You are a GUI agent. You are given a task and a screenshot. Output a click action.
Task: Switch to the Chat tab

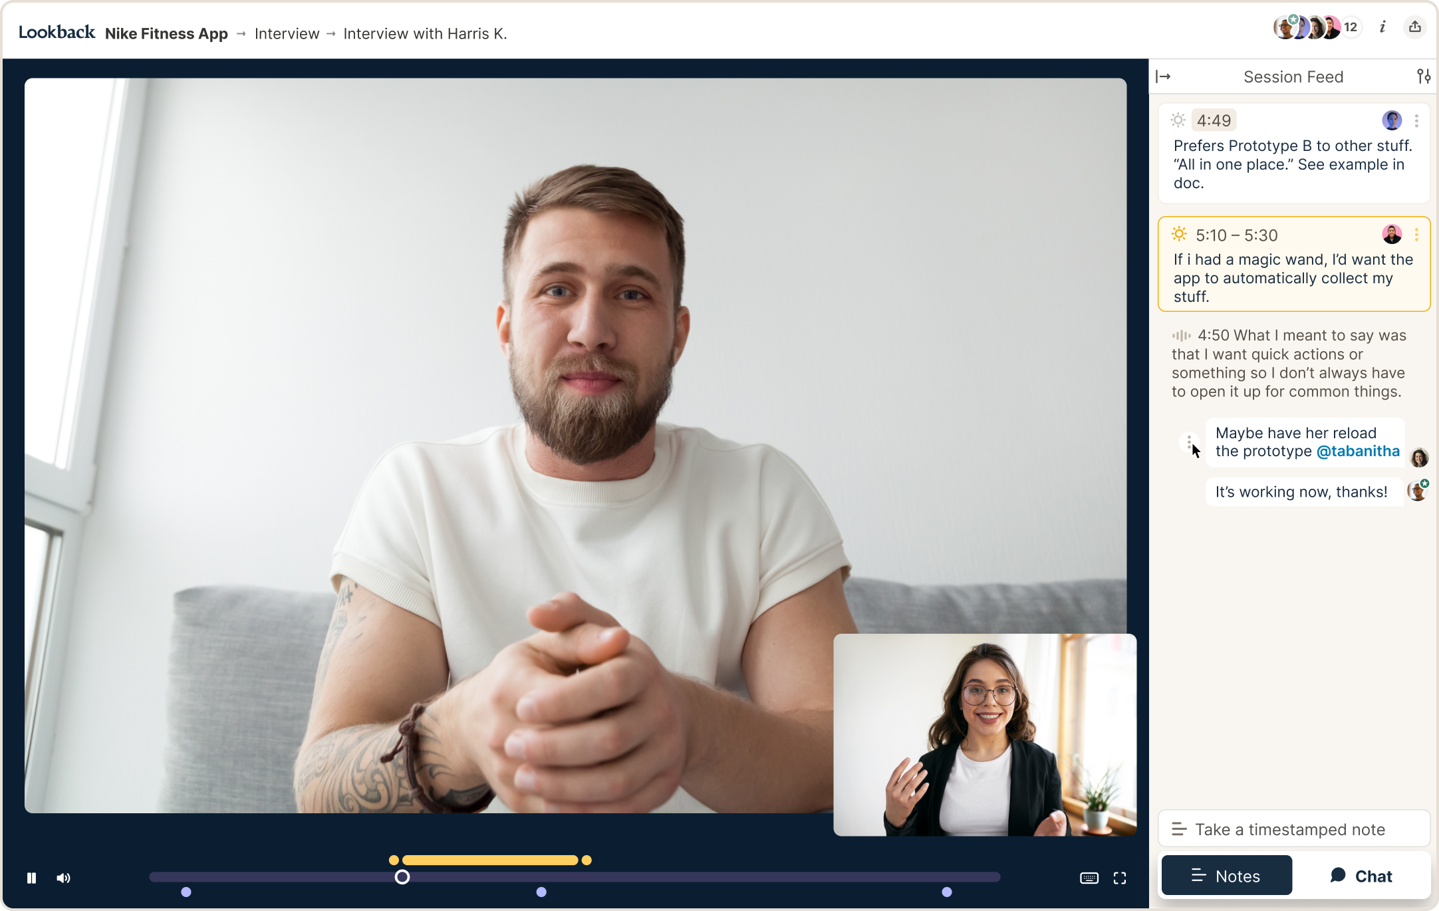tap(1361, 876)
